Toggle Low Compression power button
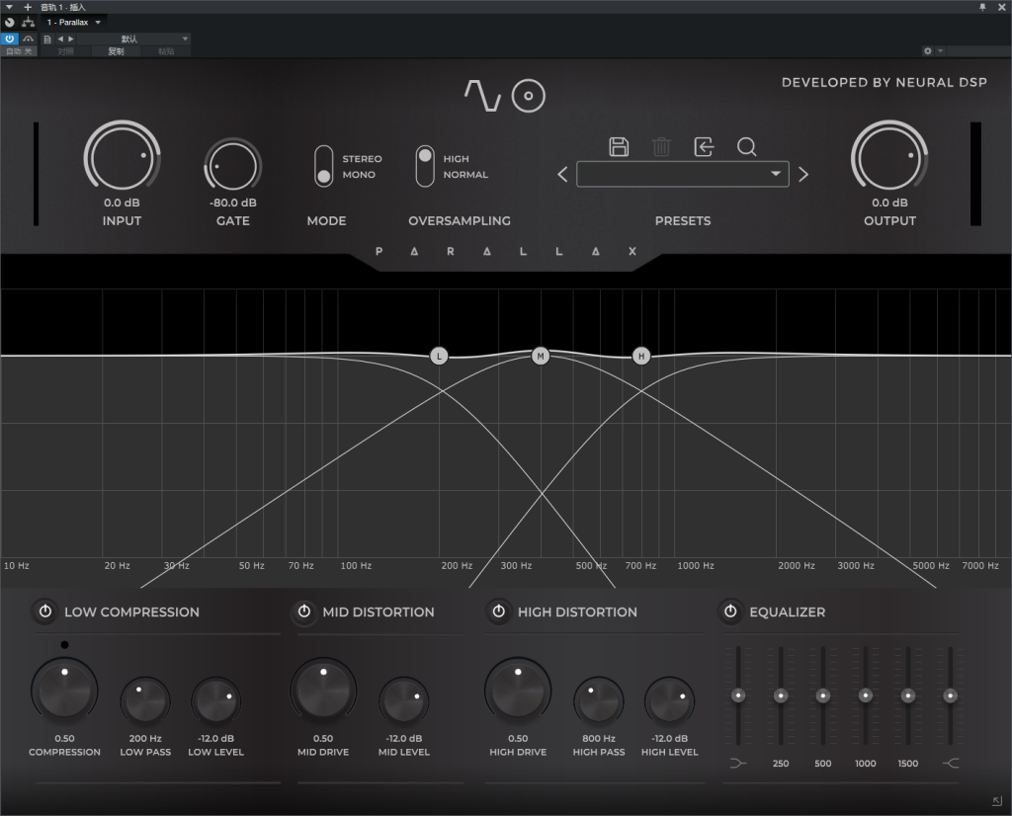1012x816 pixels. [45, 612]
